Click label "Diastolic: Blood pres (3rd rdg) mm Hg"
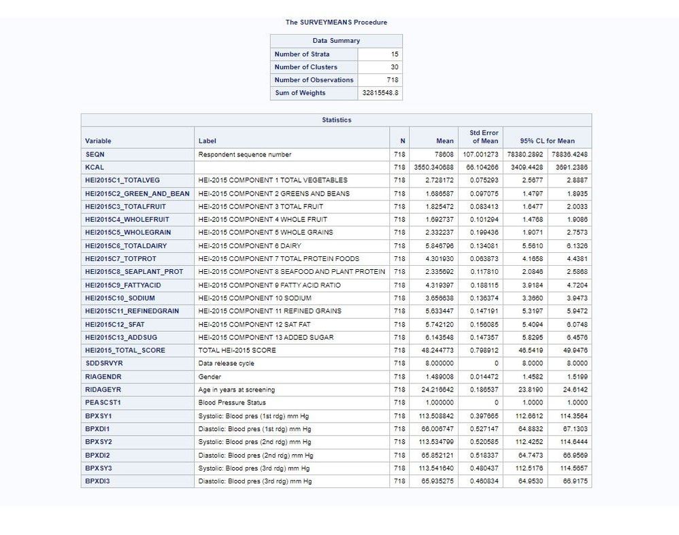 tap(255, 481)
